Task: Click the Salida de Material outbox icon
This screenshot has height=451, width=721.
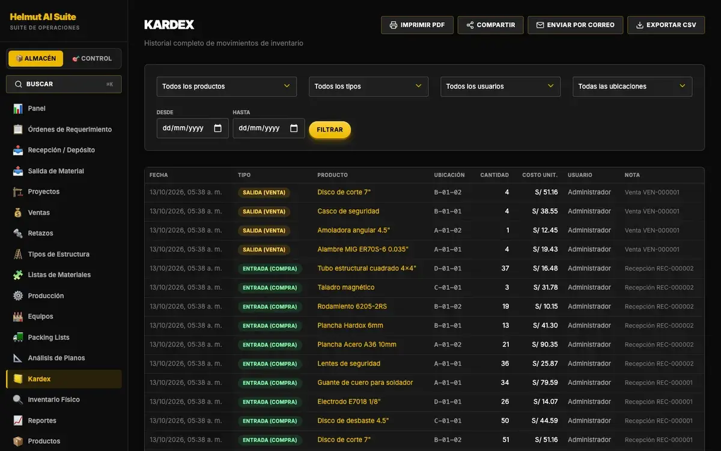Action: (x=17, y=171)
